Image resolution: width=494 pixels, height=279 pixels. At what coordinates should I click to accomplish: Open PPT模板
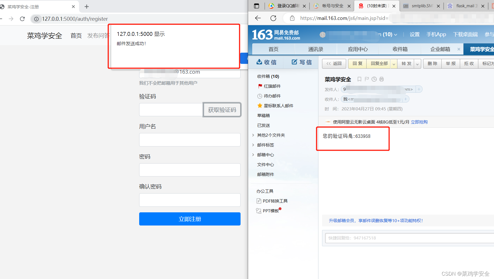coord(271,211)
